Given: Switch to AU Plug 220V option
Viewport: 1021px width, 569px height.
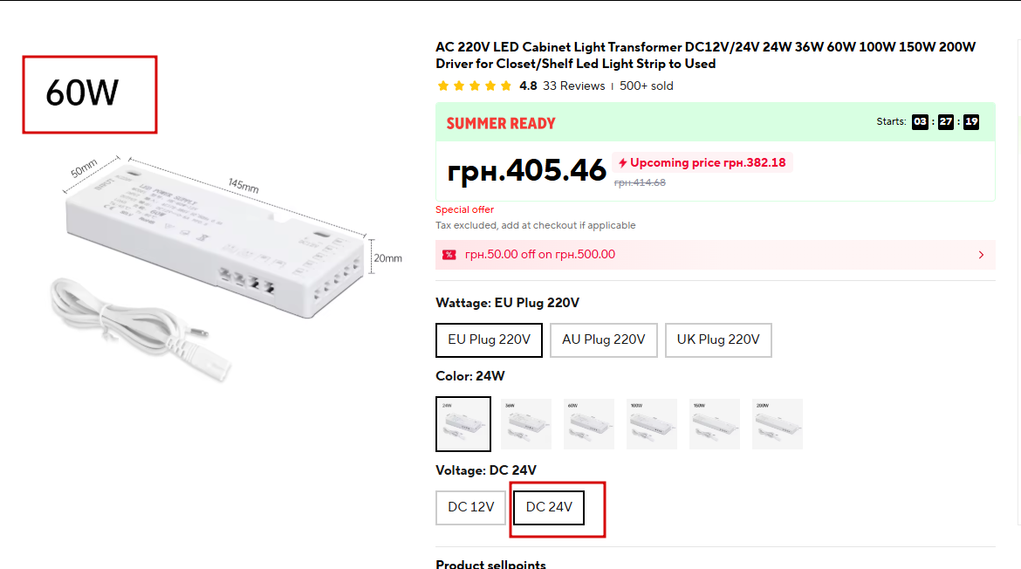Looking at the screenshot, I should [x=603, y=340].
